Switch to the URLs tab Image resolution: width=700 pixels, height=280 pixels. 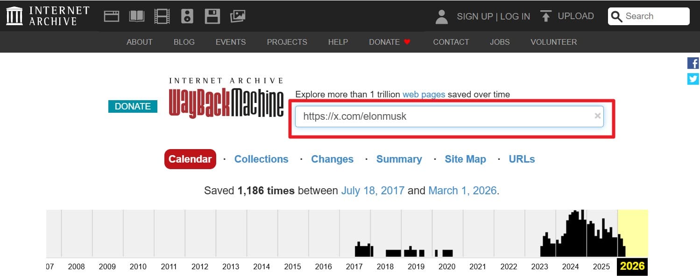(522, 159)
